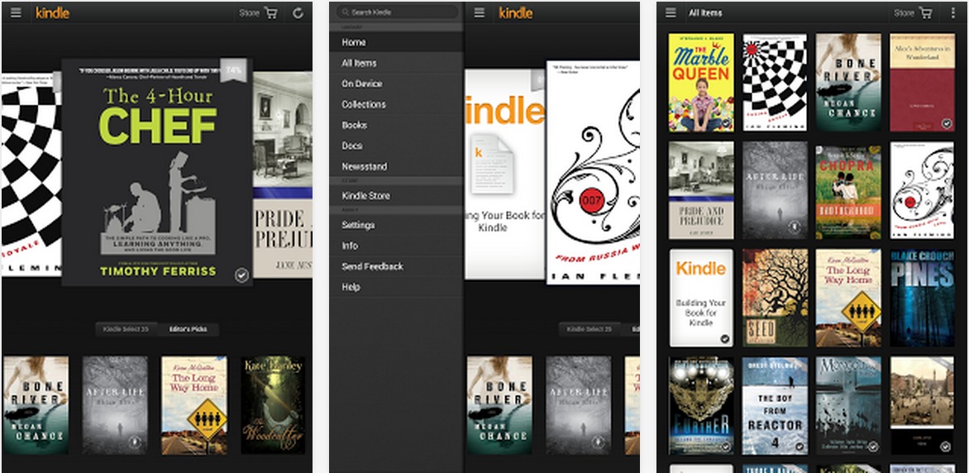
Task: Open the hamburger menu on the home carousel screen
Action: tap(16, 12)
